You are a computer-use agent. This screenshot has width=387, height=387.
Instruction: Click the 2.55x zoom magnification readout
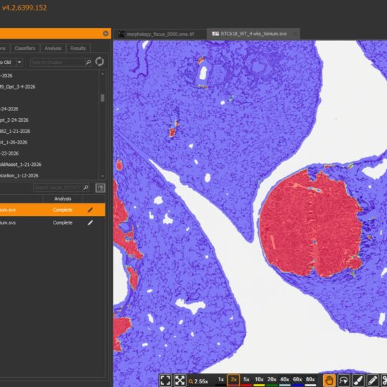coord(198,381)
